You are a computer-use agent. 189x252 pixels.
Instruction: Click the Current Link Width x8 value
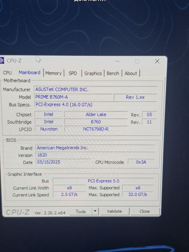click(x=69, y=188)
